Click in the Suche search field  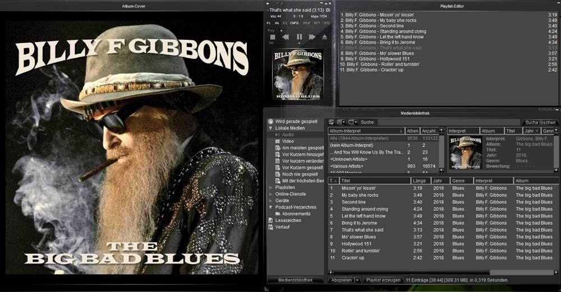coord(448,122)
